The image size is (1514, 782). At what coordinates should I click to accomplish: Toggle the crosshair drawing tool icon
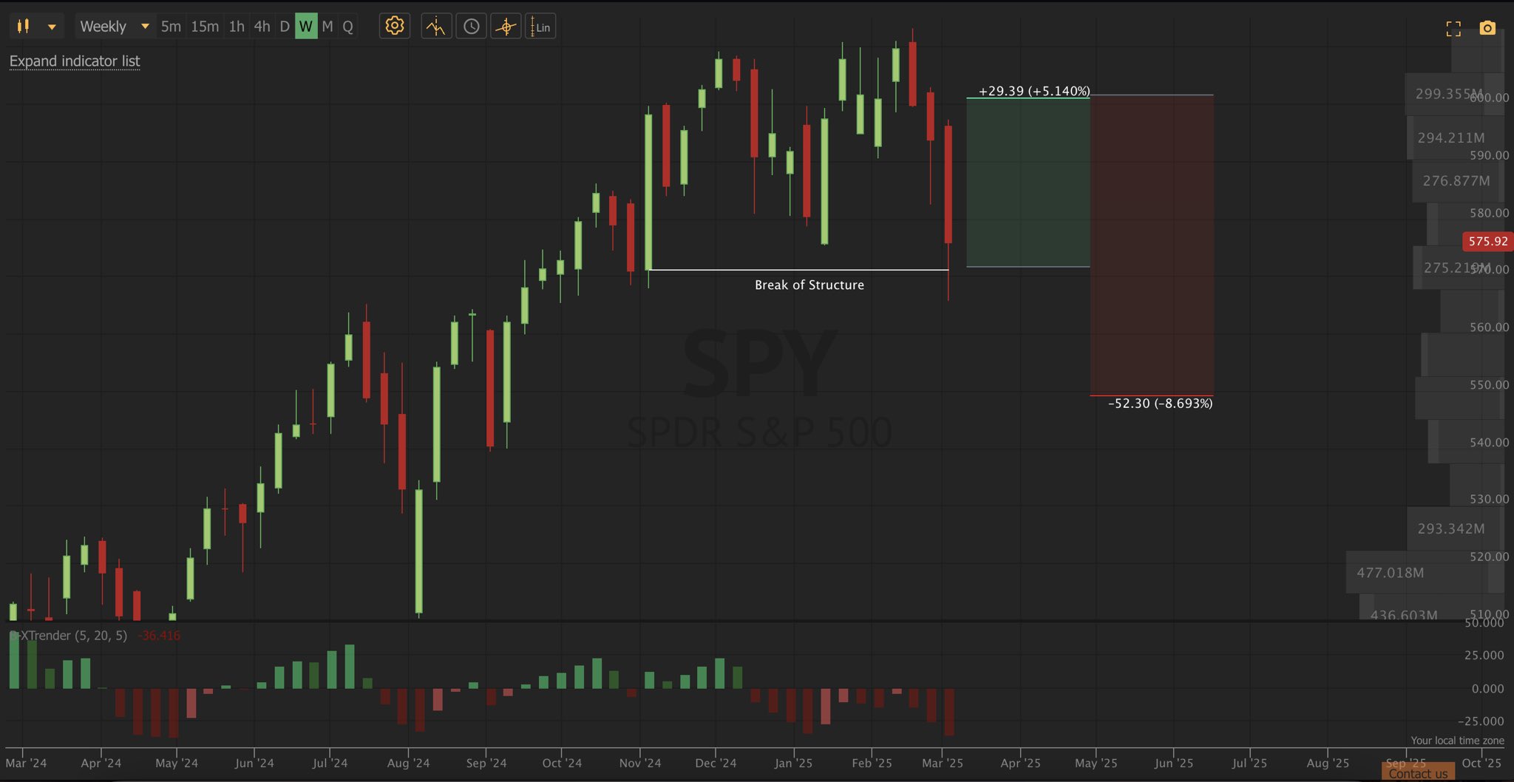[x=506, y=27]
